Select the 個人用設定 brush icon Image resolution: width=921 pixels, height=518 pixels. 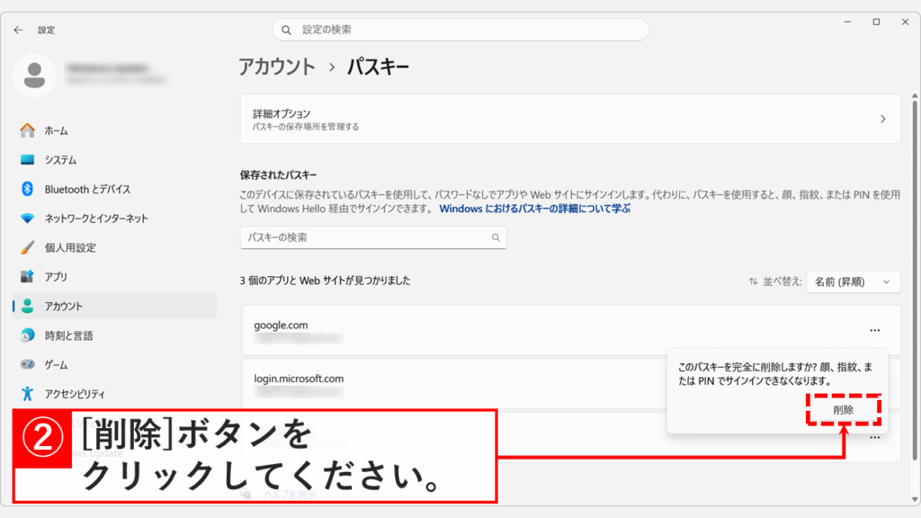[x=29, y=246]
